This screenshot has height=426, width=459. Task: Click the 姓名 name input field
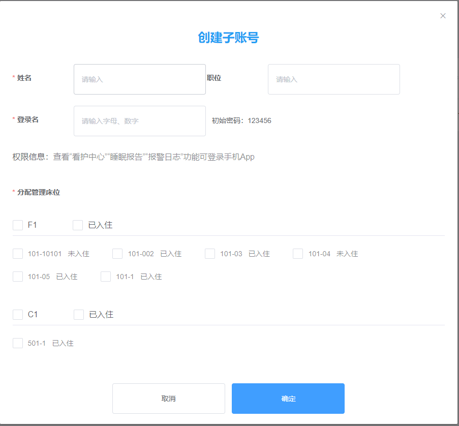pyautogui.click(x=139, y=79)
